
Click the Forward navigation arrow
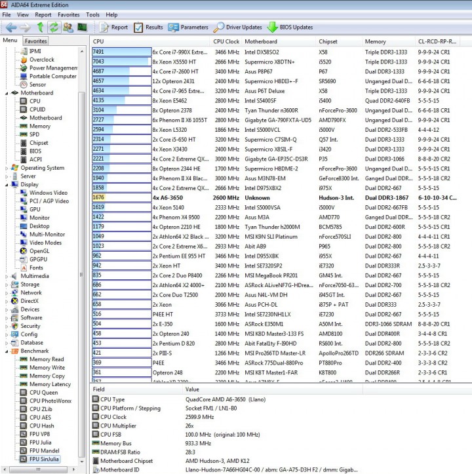25,28
